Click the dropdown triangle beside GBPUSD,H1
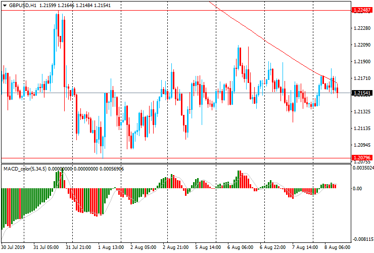 click(5, 5)
